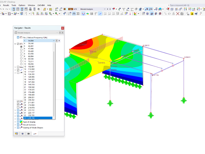The height and width of the screenshot is (154, 205).
Task: Select mode 13 with frequency 102.881
Action: (38, 66)
